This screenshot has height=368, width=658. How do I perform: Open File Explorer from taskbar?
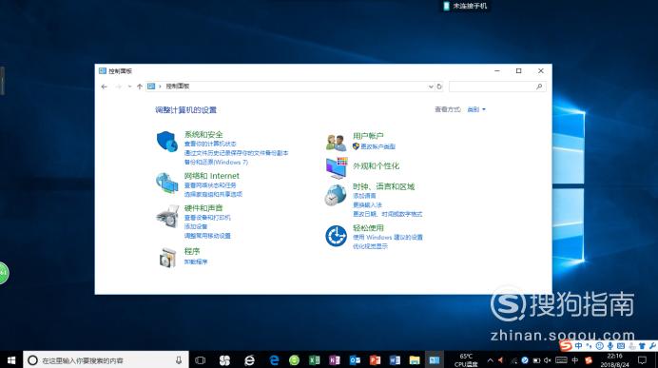[x=415, y=360]
